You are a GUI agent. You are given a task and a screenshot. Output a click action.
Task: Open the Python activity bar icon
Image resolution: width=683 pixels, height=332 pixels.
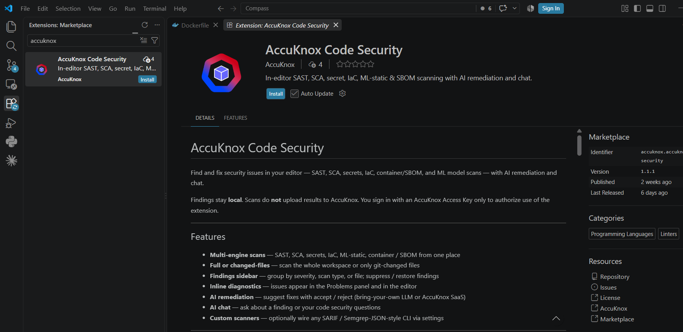point(11,142)
